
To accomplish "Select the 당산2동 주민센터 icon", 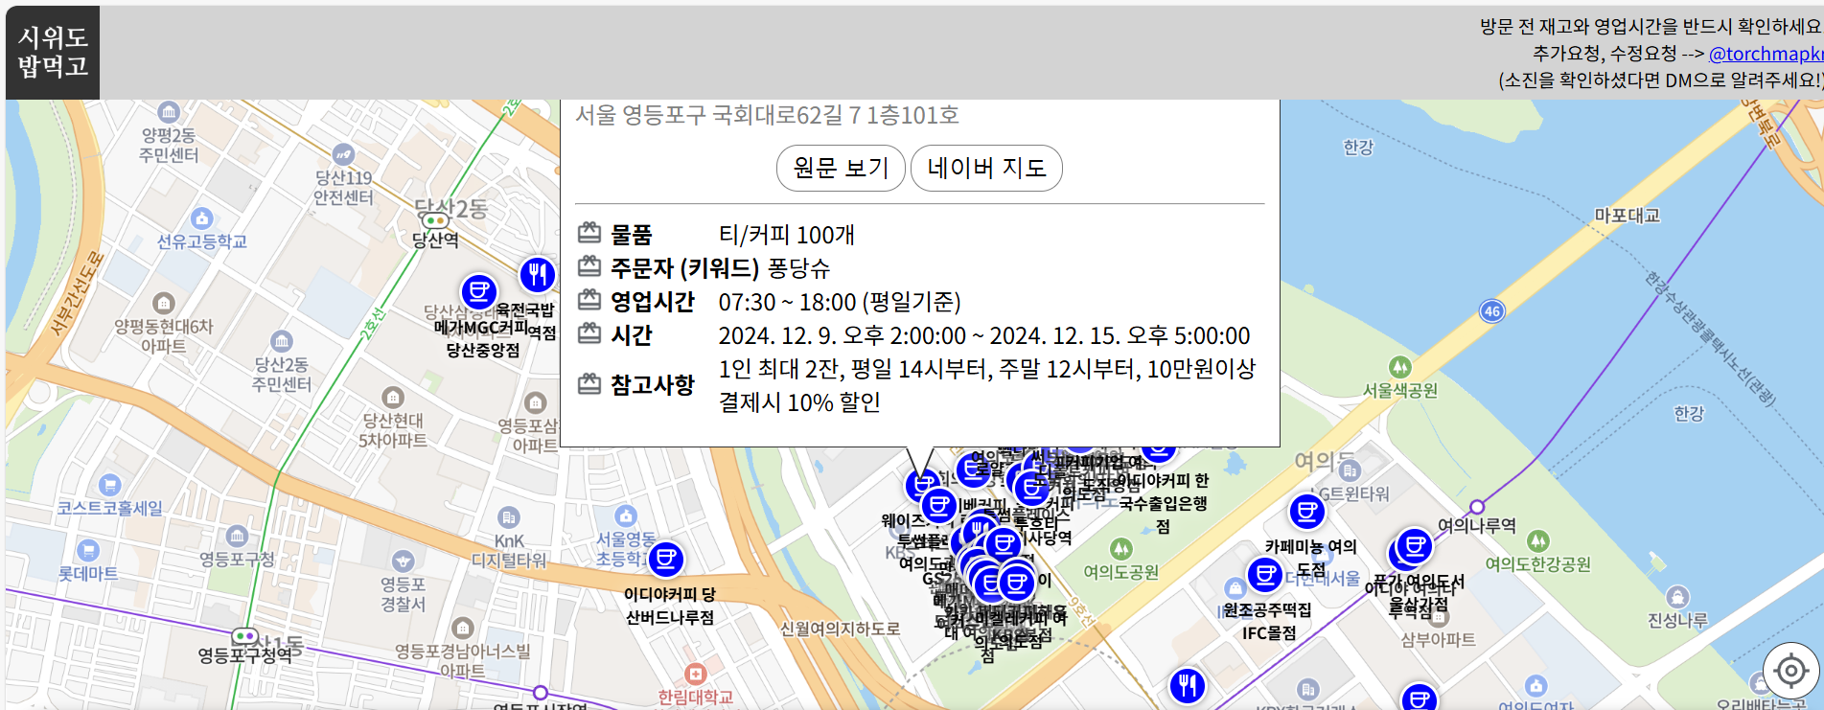I will point(282,341).
